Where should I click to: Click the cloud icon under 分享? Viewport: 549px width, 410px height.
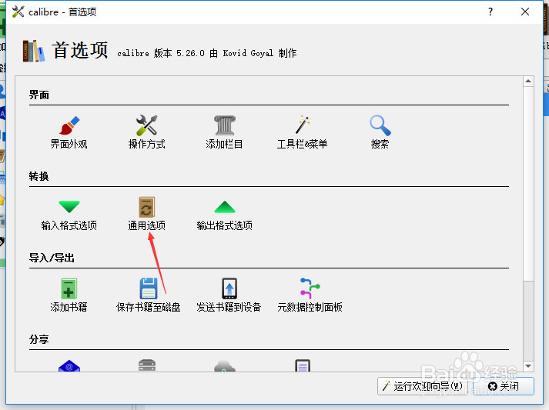pos(224,366)
